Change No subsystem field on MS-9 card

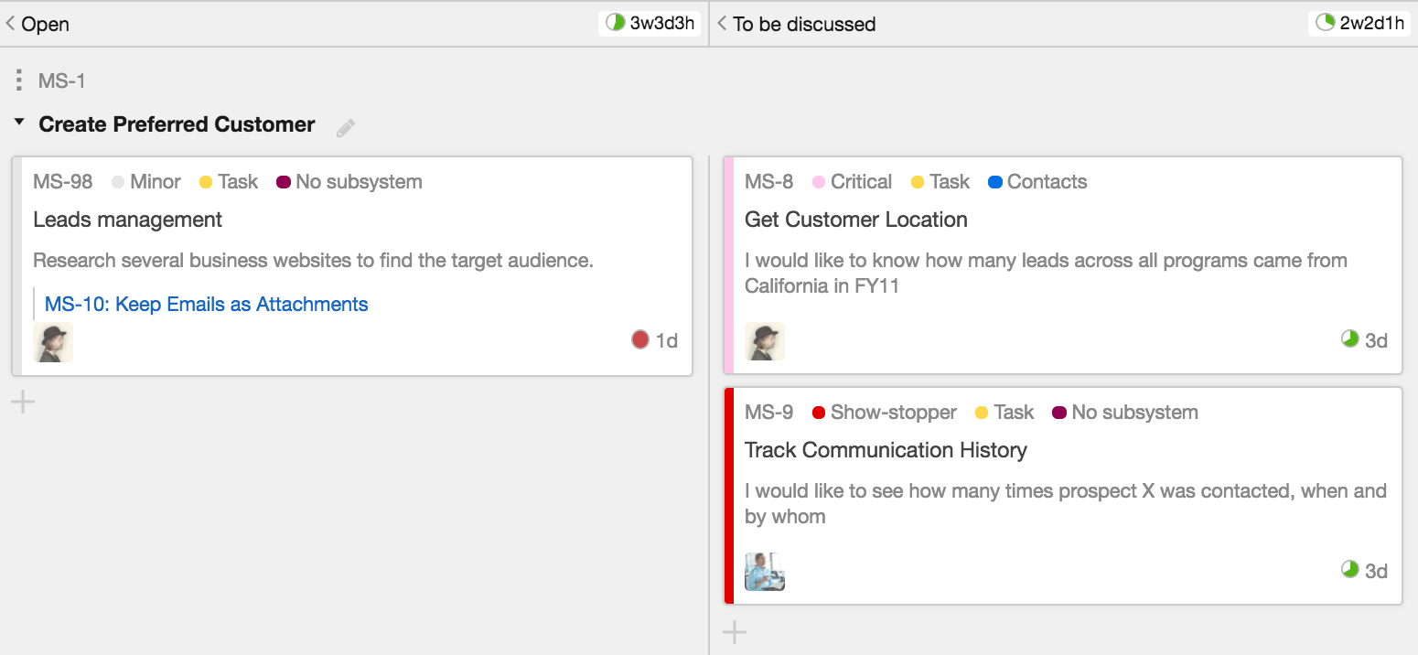[x=1125, y=412]
